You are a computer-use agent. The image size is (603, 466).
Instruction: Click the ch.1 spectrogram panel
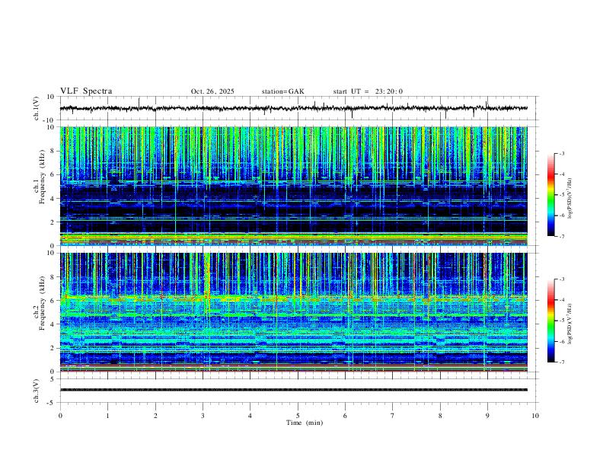tap(294, 186)
